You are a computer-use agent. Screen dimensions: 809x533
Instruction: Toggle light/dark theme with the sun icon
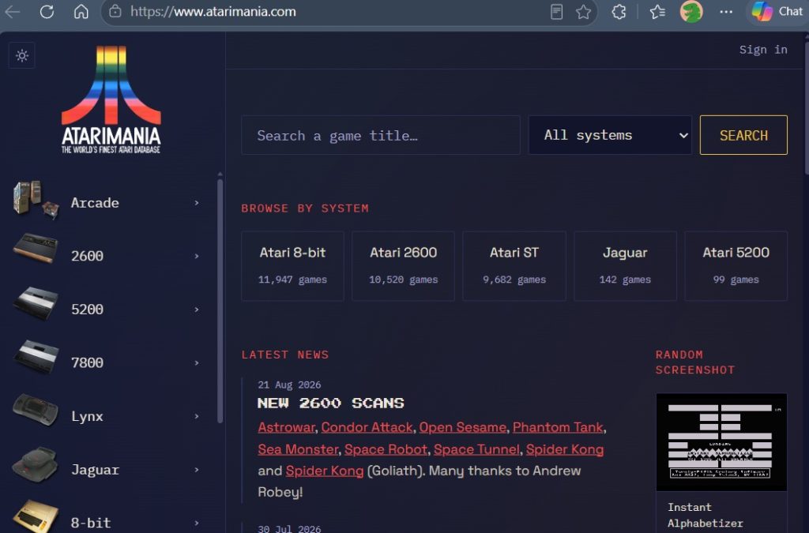(21, 55)
